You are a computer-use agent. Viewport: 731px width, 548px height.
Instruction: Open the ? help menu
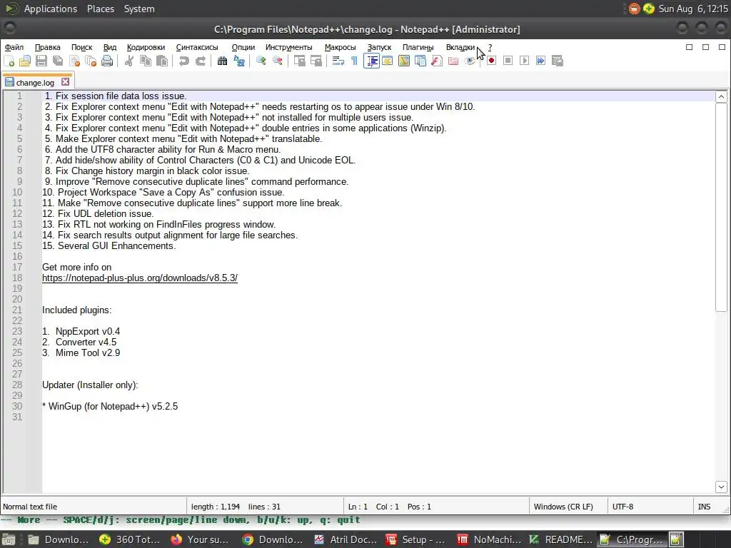point(490,47)
